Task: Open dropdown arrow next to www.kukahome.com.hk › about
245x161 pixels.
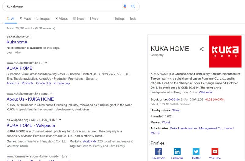Action: point(51,93)
